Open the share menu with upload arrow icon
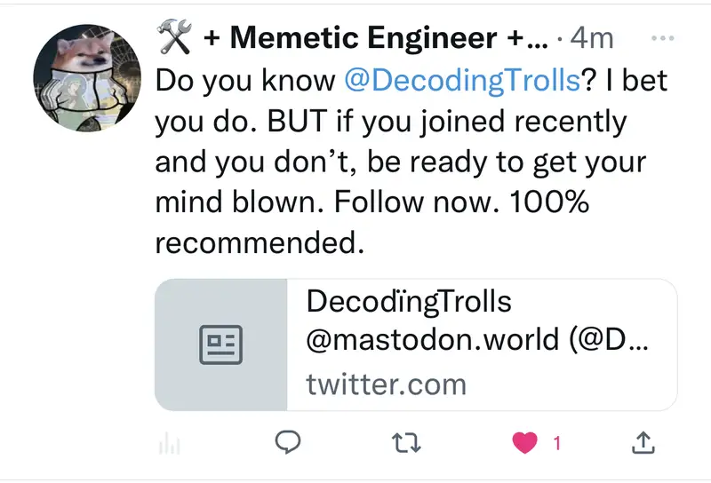Screen dimensions: 711x483 point(643,443)
